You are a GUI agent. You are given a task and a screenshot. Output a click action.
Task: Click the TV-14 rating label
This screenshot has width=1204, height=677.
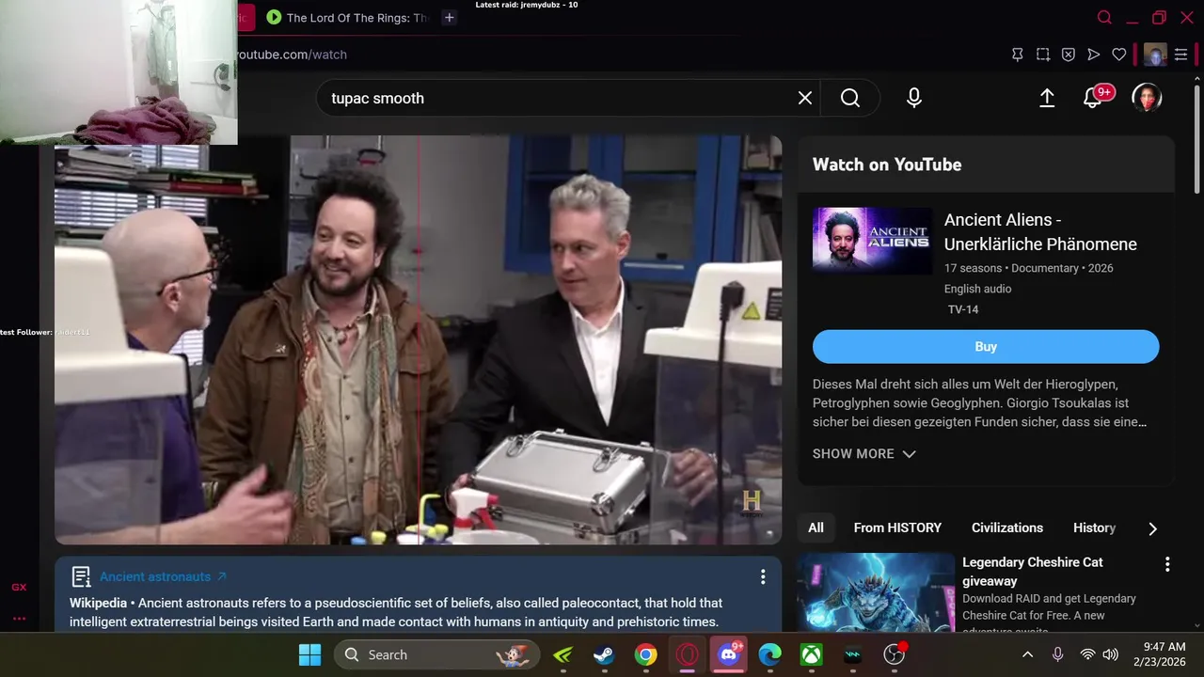pos(963,309)
